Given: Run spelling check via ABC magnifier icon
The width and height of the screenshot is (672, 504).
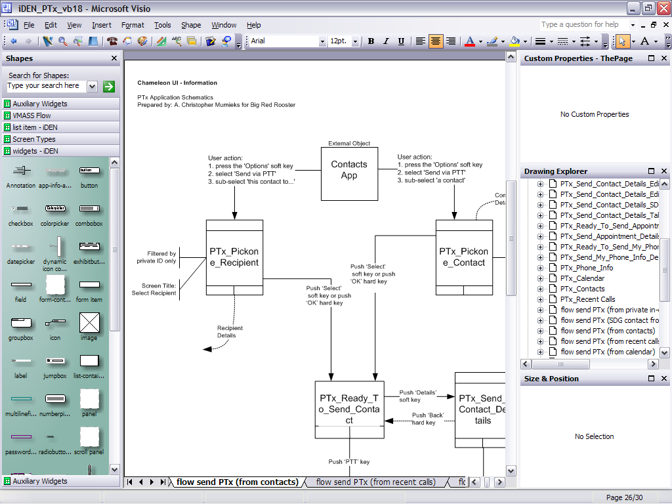Looking at the screenshot, I should tap(177, 41).
